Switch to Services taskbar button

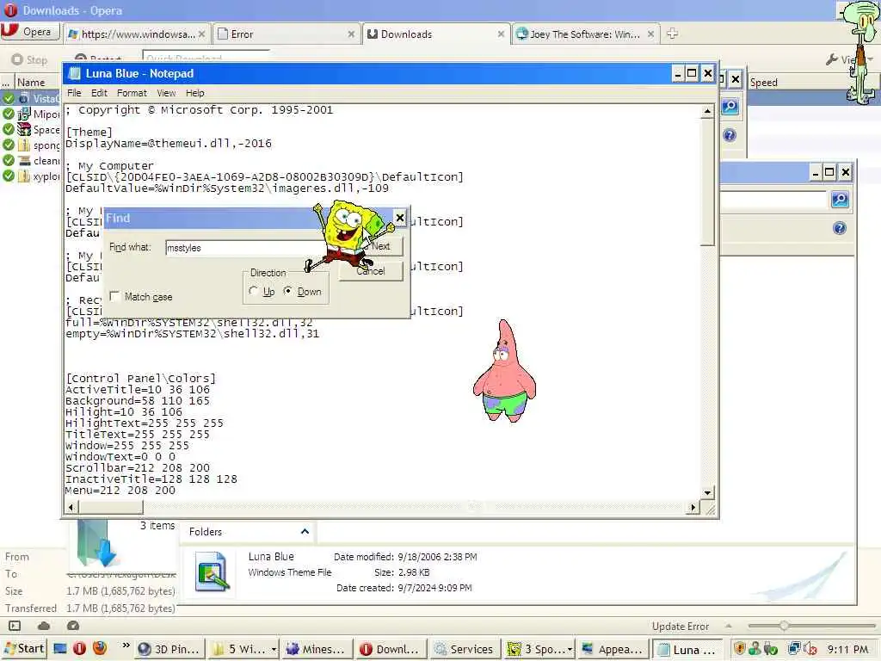(465, 649)
